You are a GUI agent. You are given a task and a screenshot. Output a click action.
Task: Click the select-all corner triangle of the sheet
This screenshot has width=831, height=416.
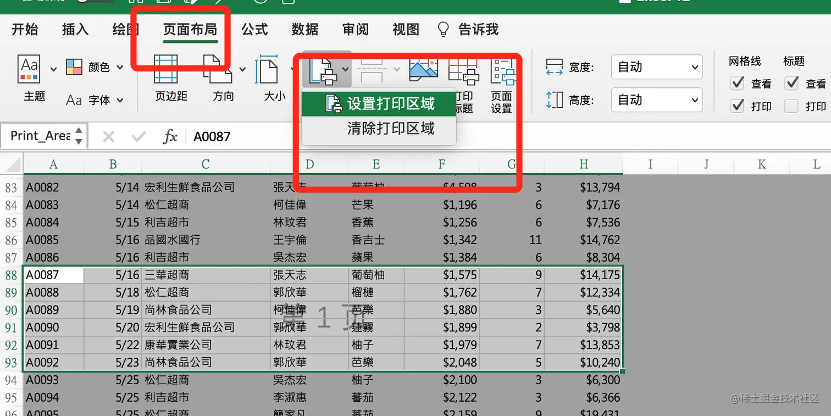click(x=14, y=164)
